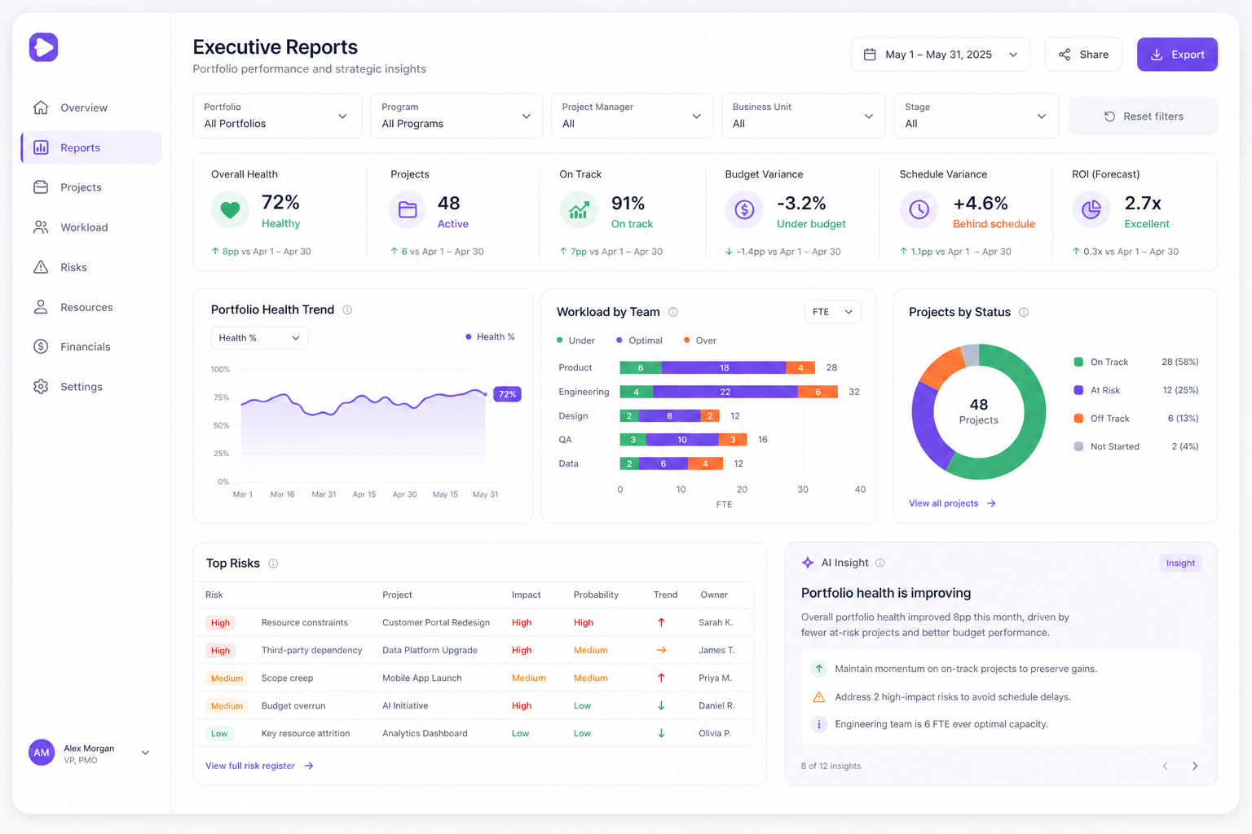
Task: Open Risks in the sidebar
Action: pyautogui.click(x=91, y=267)
